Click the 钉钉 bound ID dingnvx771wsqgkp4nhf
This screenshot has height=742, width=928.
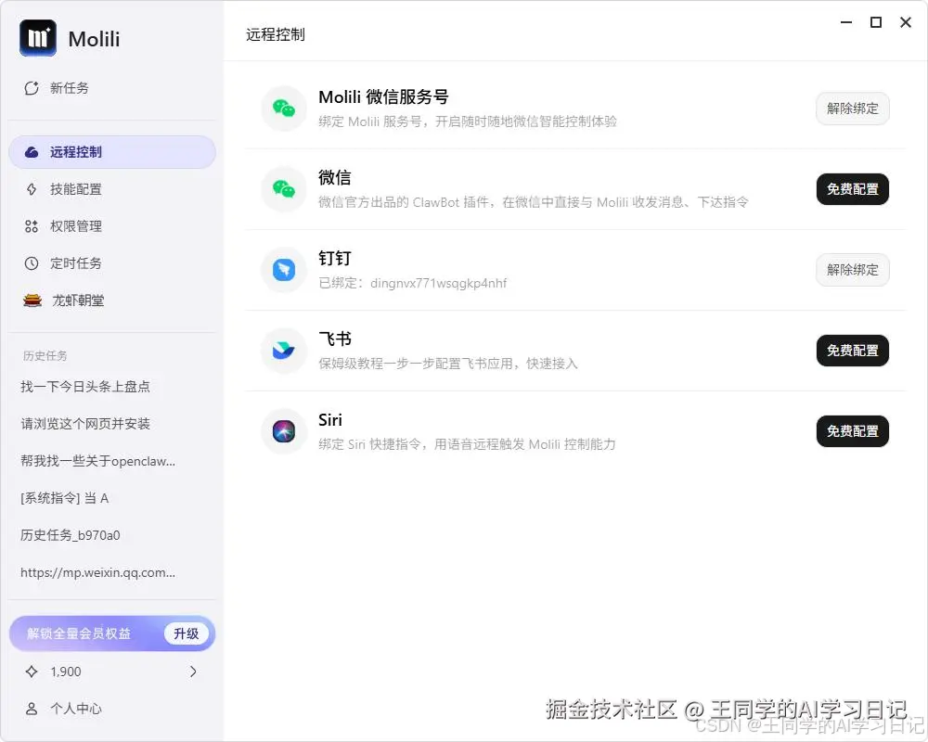(x=439, y=283)
